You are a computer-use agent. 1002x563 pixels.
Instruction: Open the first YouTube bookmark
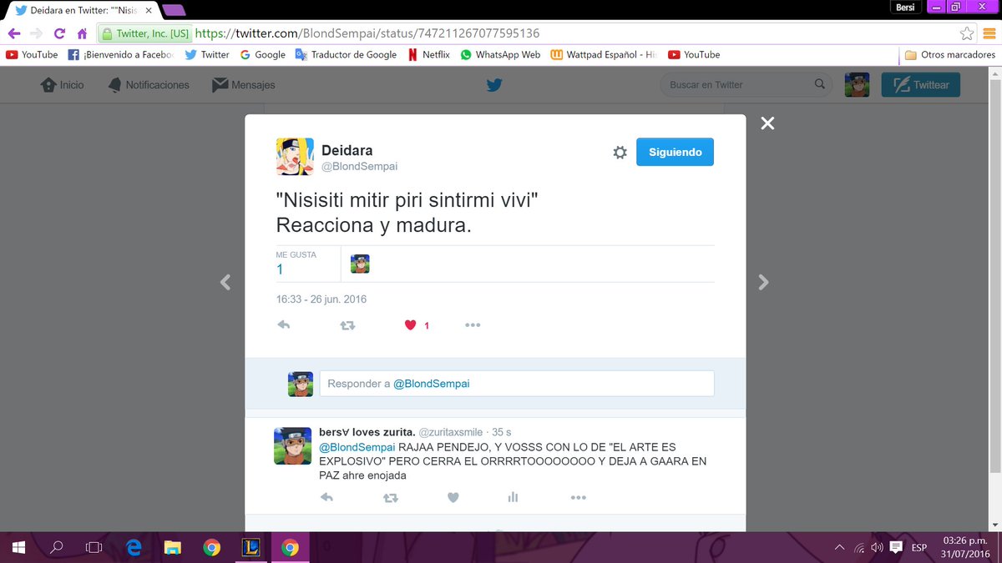[32, 54]
